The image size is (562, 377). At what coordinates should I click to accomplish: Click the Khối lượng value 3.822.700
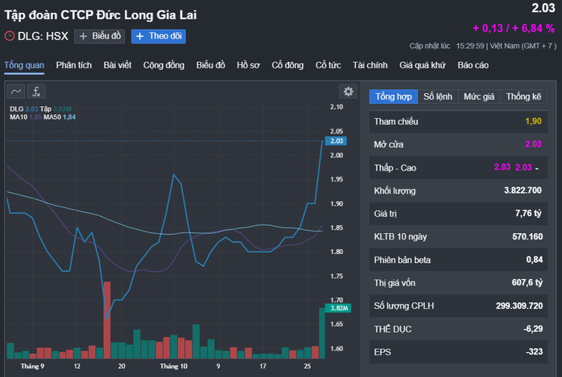pos(523,191)
